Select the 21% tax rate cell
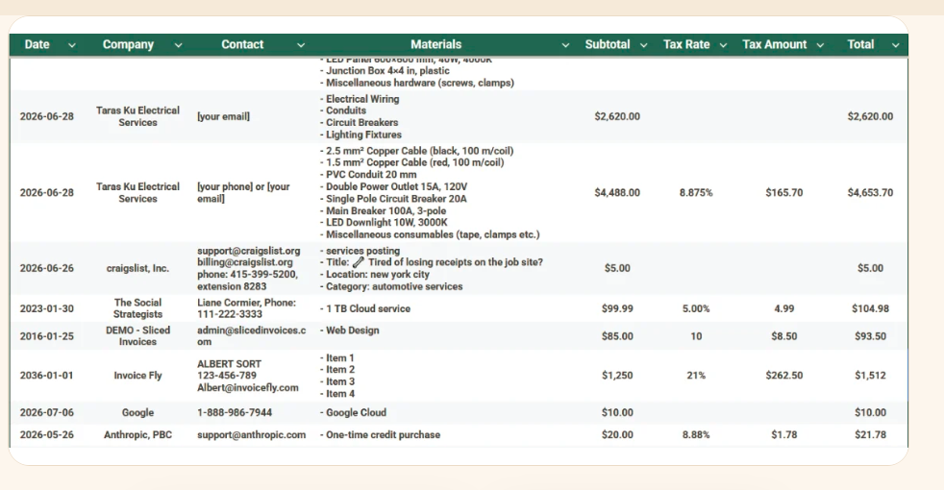This screenshot has height=490, width=944. click(x=696, y=376)
